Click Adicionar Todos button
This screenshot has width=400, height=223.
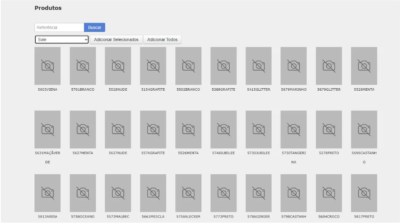(162, 39)
